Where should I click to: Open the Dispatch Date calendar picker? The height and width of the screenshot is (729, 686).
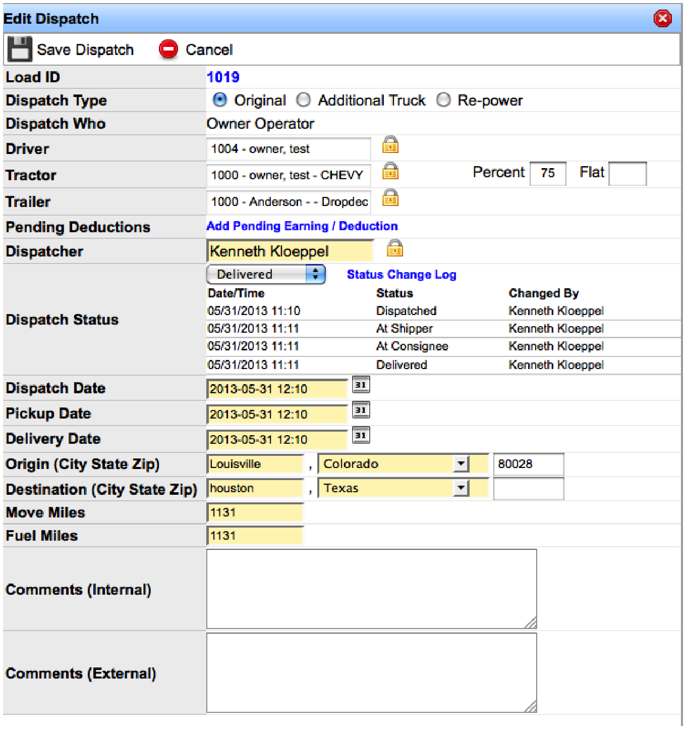[361, 385]
